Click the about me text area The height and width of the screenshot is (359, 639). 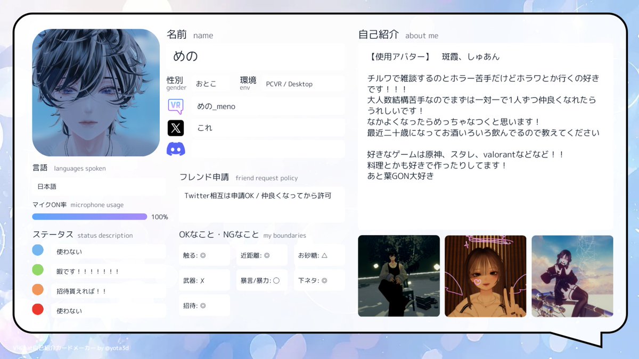click(486, 137)
